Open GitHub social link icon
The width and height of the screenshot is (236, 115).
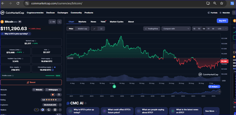click(59, 95)
